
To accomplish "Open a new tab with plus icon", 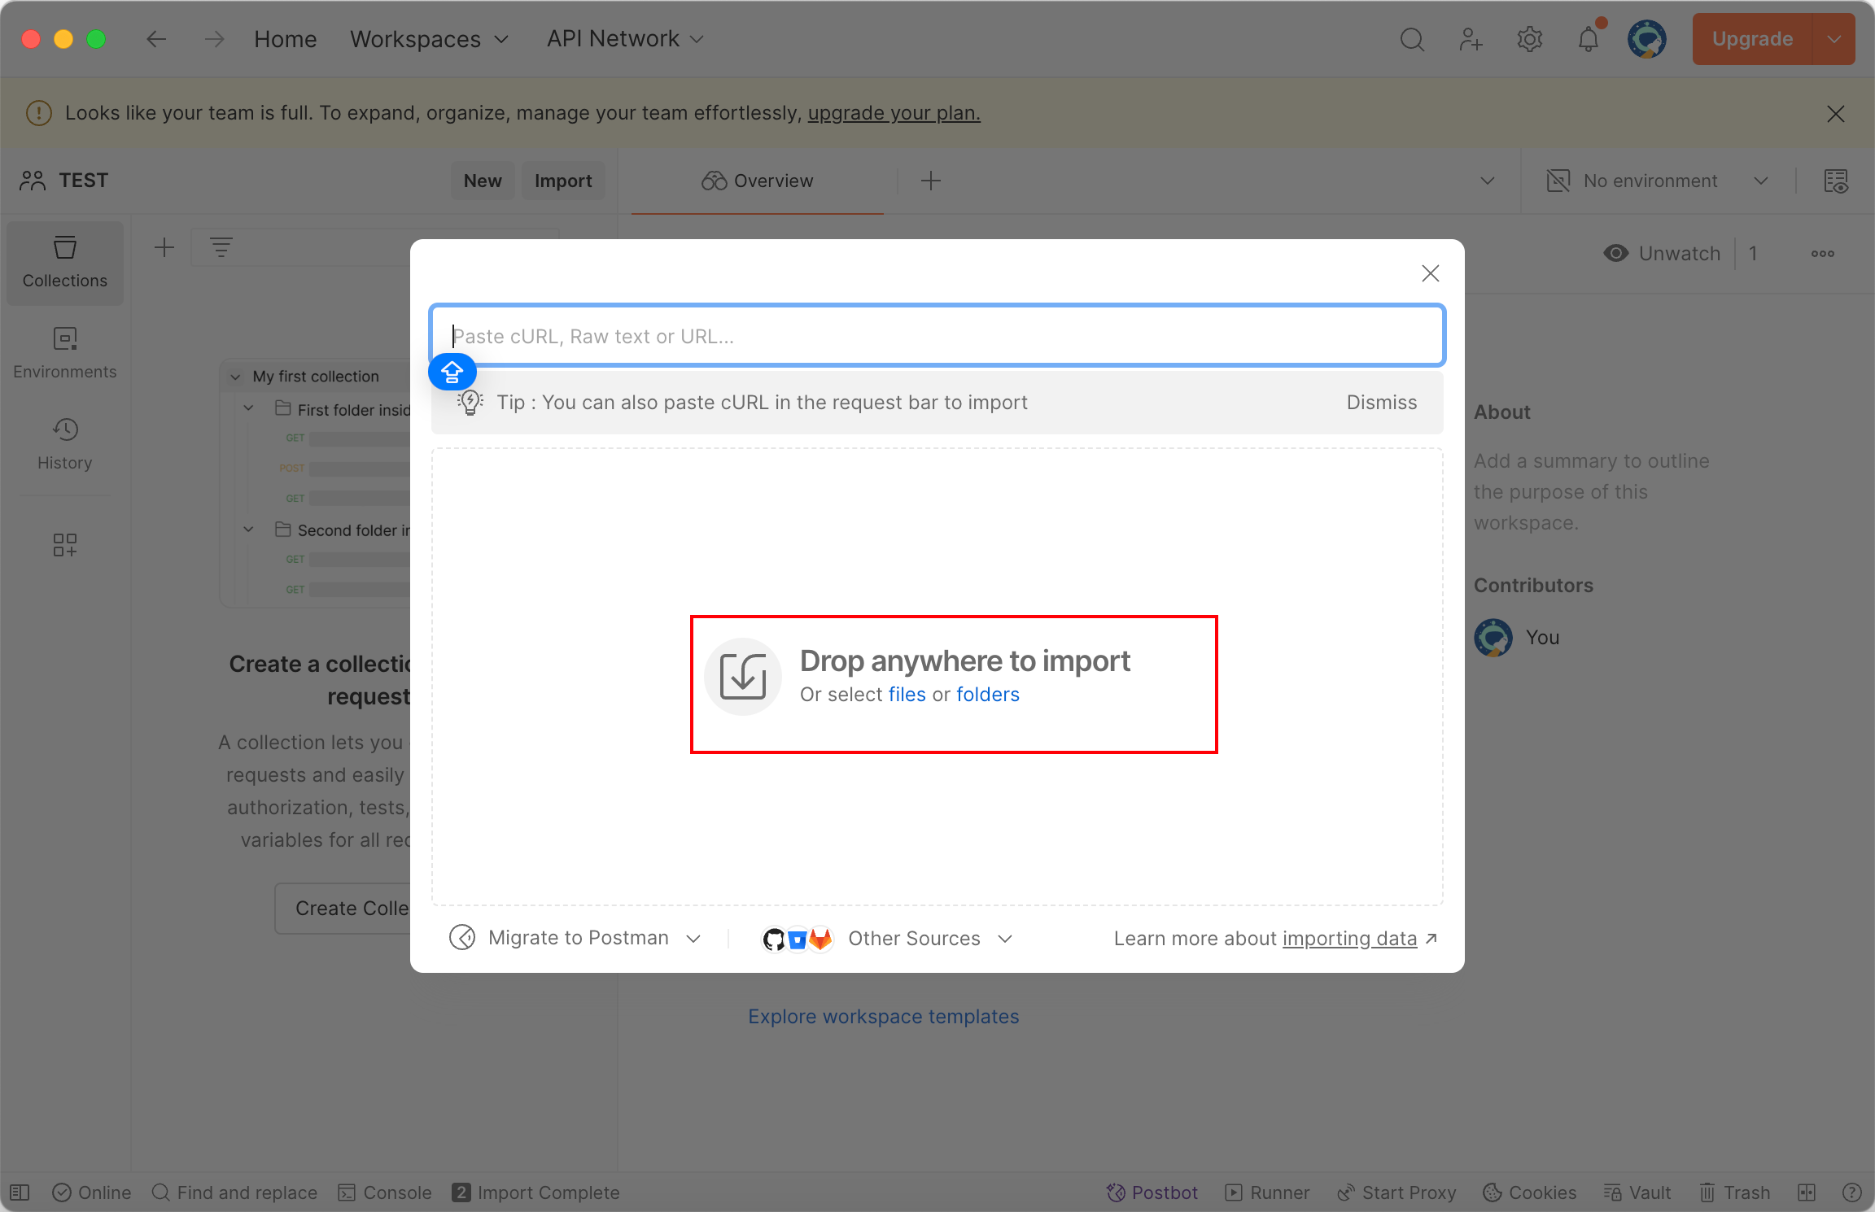I will tap(931, 181).
